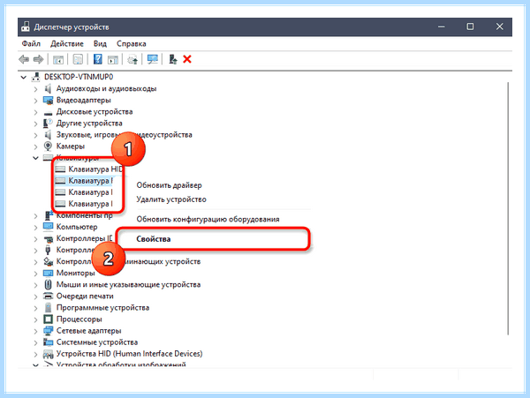Expand the Аудиовходы и аудиовыходы node
530x398 pixels.
(35, 89)
